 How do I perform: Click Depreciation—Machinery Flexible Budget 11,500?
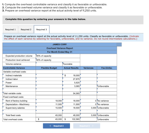click(x=49, y=104)
